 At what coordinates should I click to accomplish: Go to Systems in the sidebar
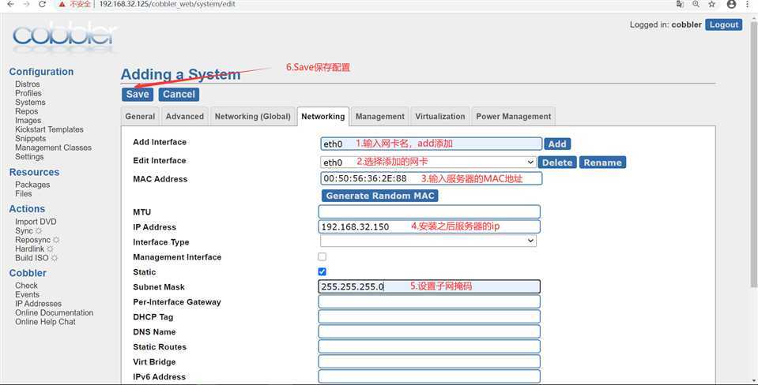pos(30,103)
